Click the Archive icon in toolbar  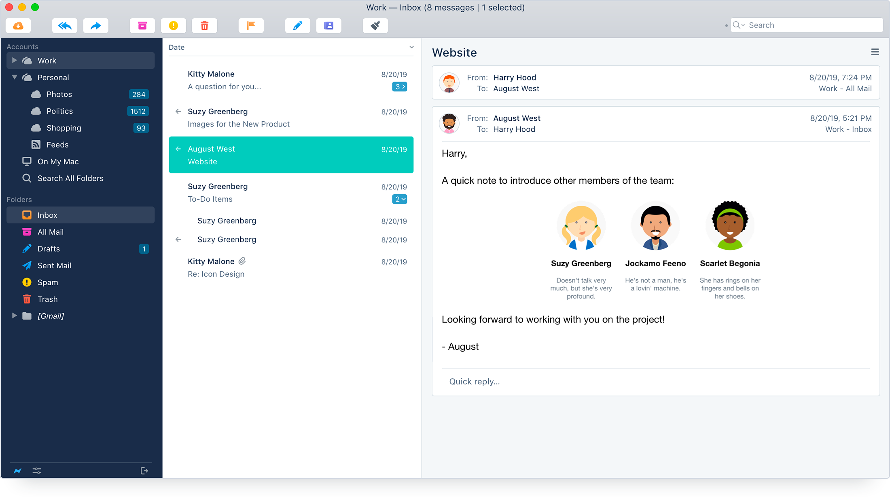(x=142, y=25)
